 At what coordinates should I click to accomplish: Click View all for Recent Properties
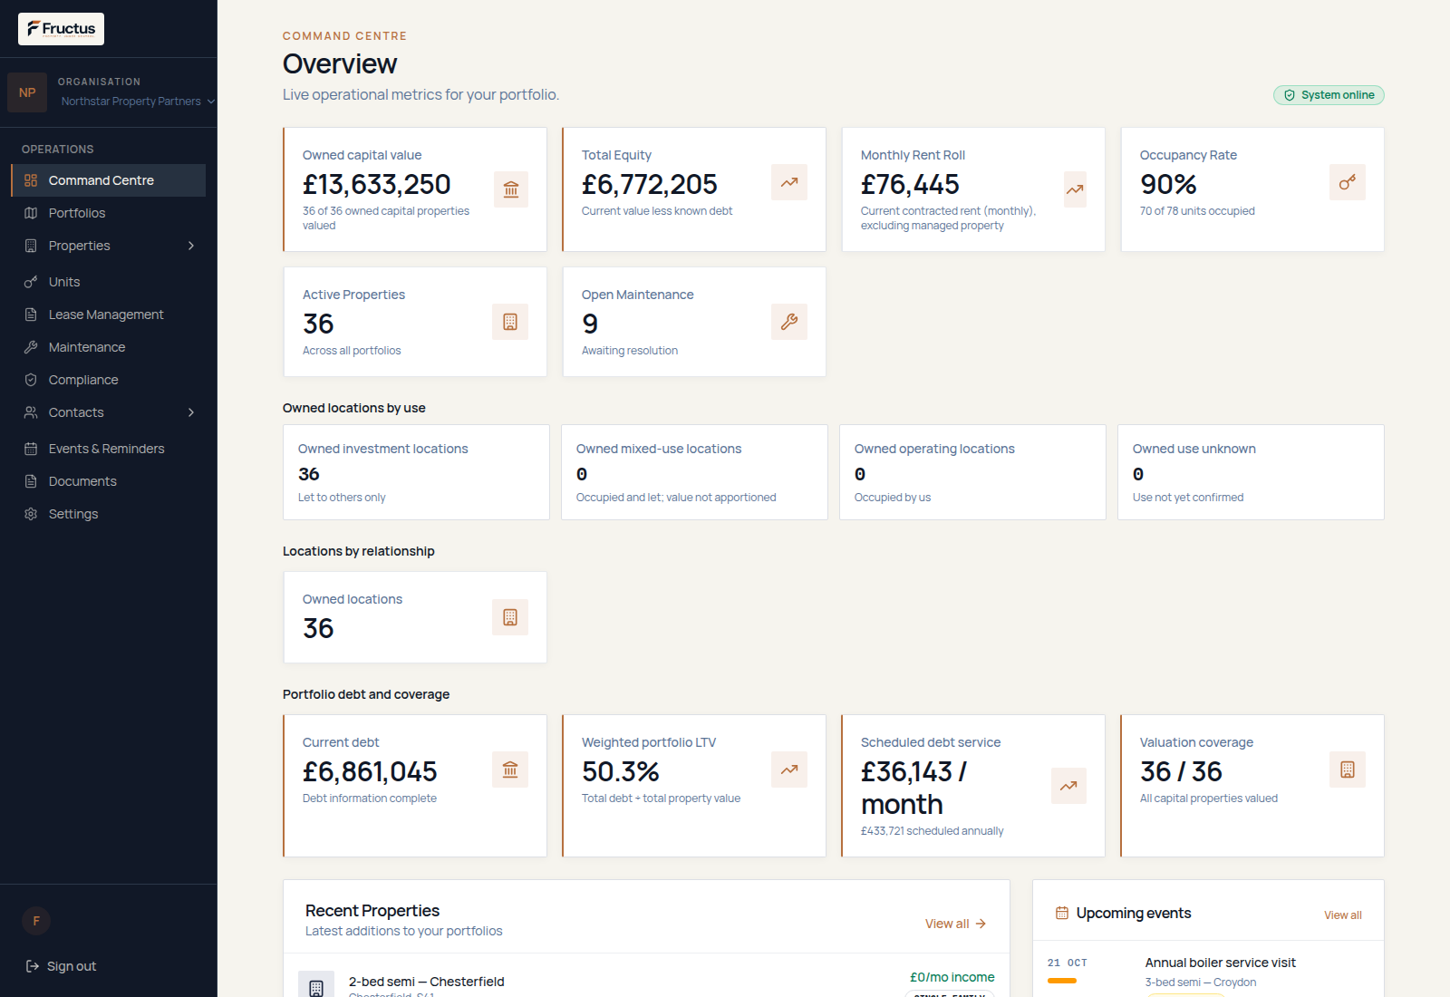(955, 924)
